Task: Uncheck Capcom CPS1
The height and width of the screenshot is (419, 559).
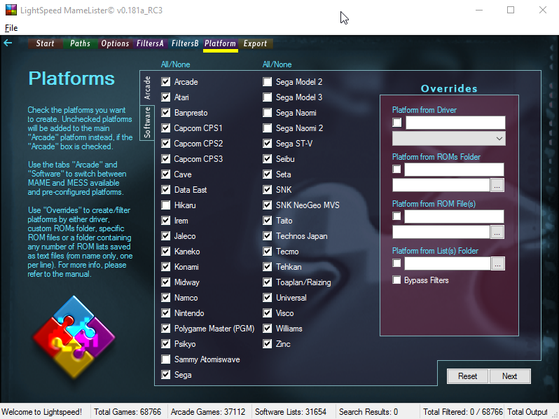Action: coord(166,128)
